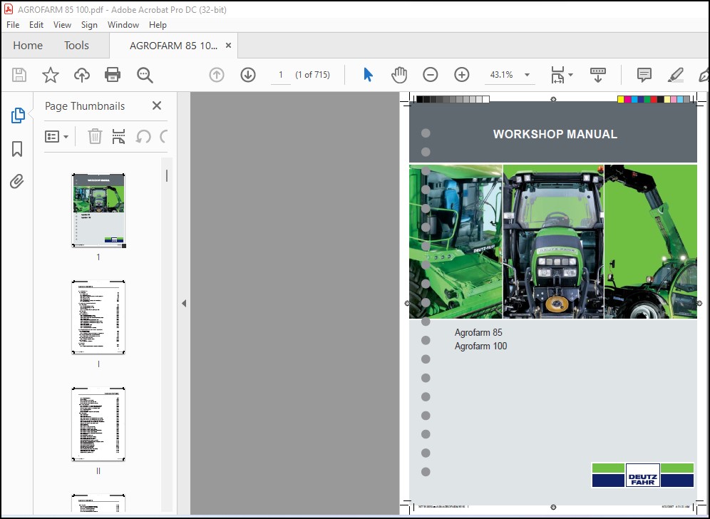The image size is (710, 519).
Task: Select the AGROFARM 85 10... document tab
Action: pos(173,46)
